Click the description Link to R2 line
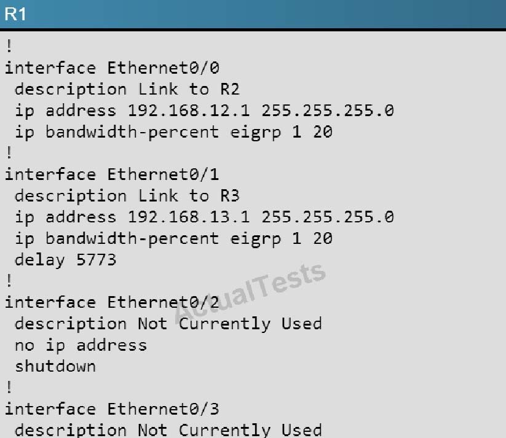Image resolution: width=506 pixels, height=438 pixels. (x=127, y=89)
